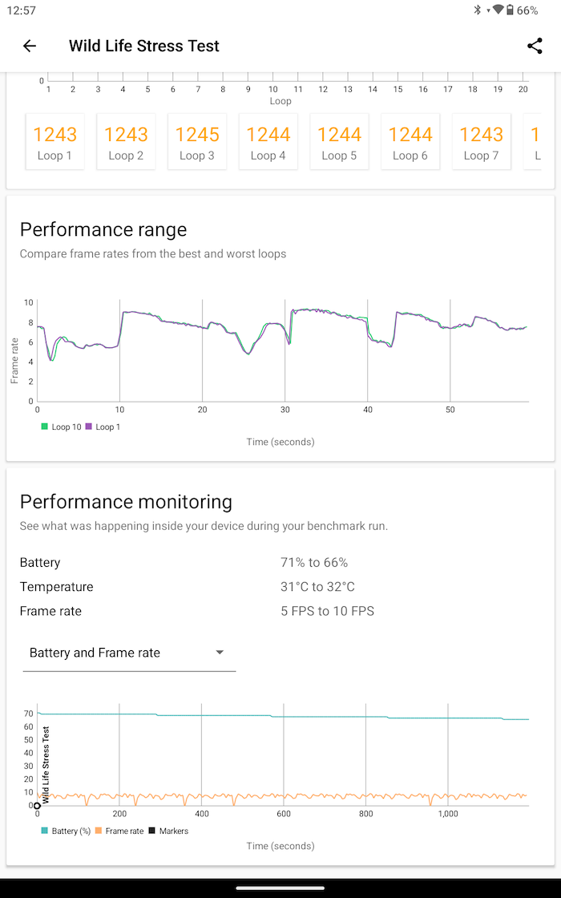The height and width of the screenshot is (898, 561).
Task: Toggle the Battery (%) legend series
Action: (66, 831)
